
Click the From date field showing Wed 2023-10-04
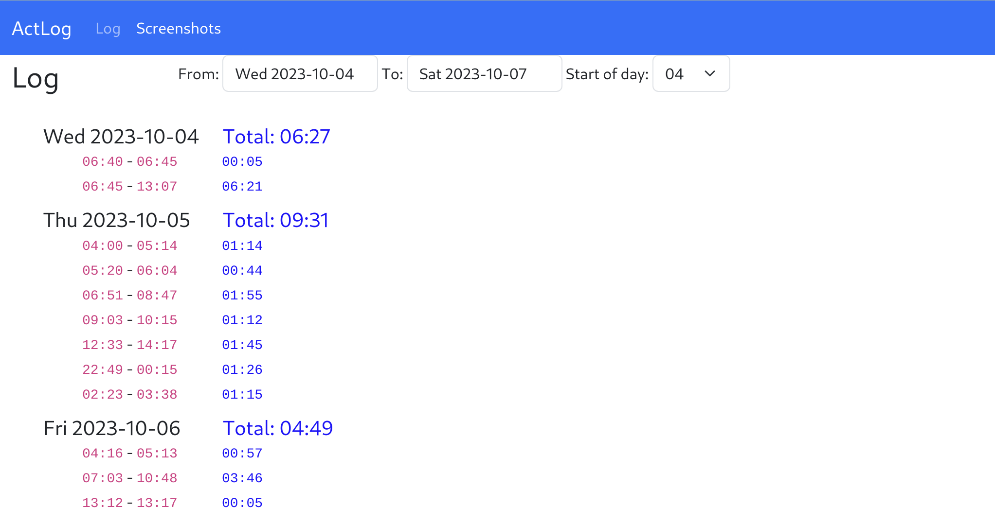[x=300, y=74]
